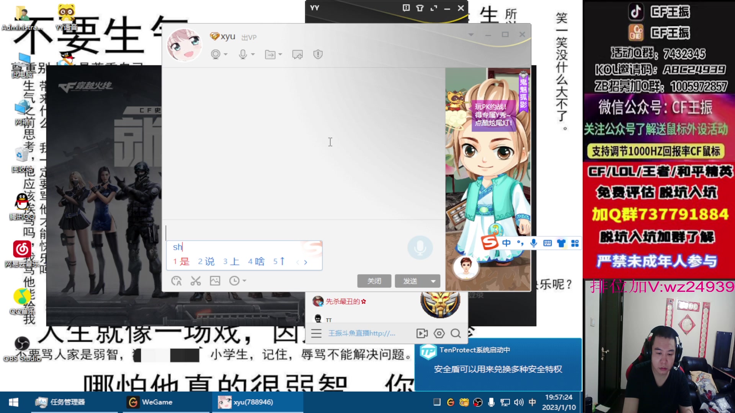Viewport: 735px width, 413px height.
Task: Click the YY video camera icon
Action: (422, 333)
